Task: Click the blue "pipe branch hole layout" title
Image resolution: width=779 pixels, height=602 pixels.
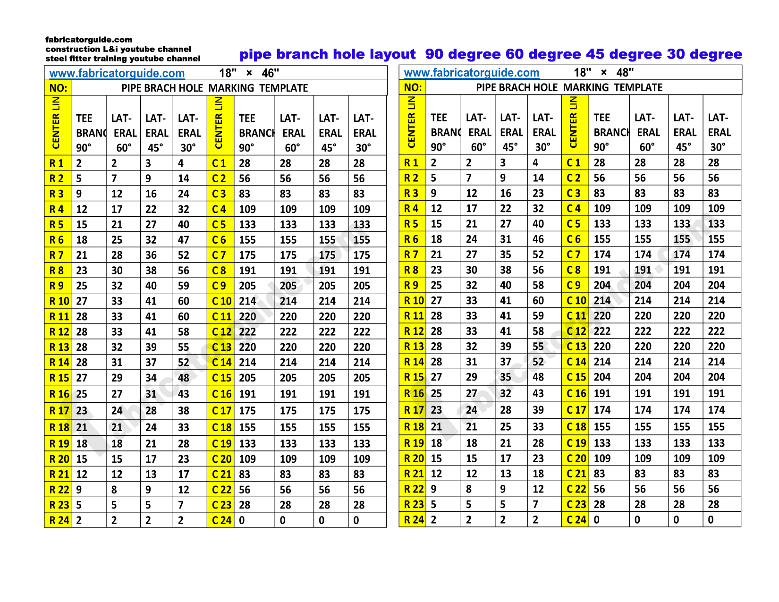Action: tap(327, 54)
